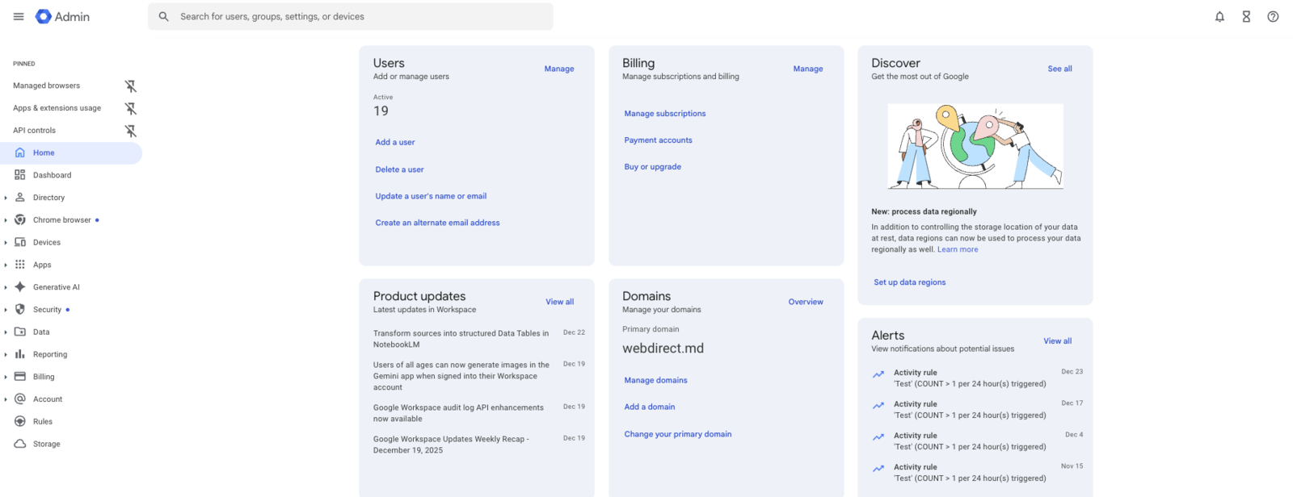The height and width of the screenshot is (497, 1293).
Task: Click the Generative AI sparkle icon
Action: pos(20,287)
